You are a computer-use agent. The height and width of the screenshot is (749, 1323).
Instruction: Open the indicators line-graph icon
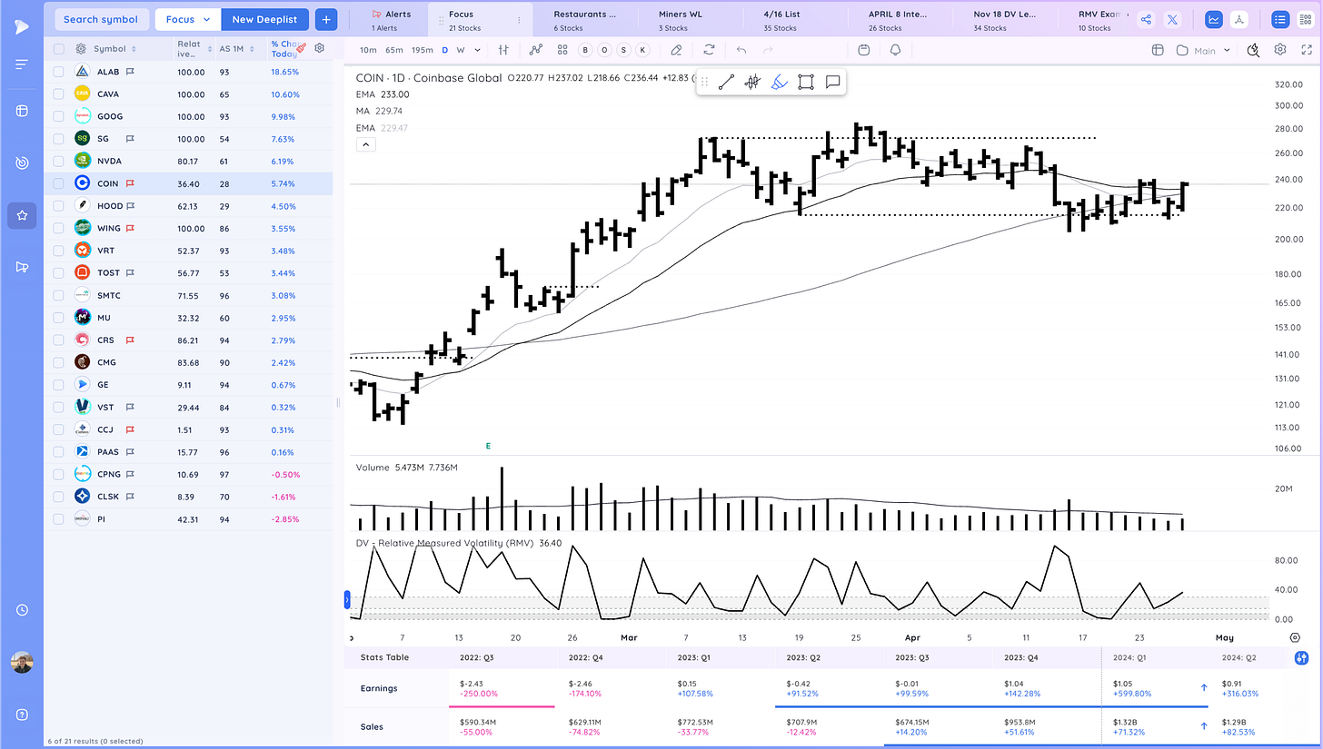[x=536, y=50]
